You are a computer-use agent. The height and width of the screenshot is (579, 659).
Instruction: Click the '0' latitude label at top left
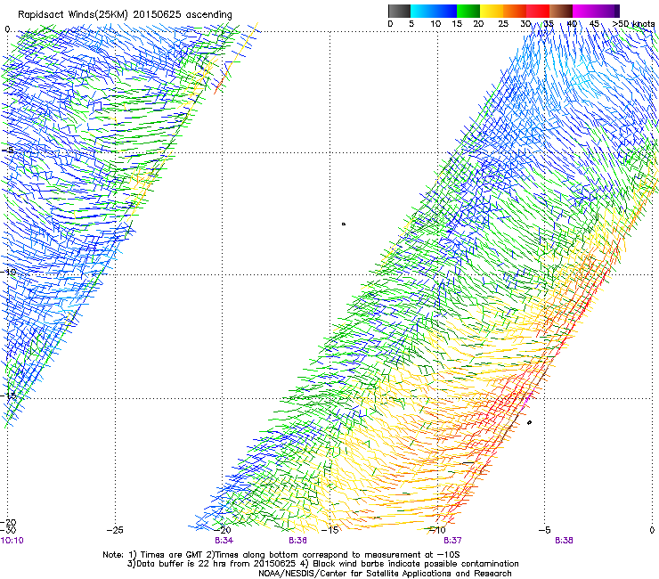[x=7, y=29]
